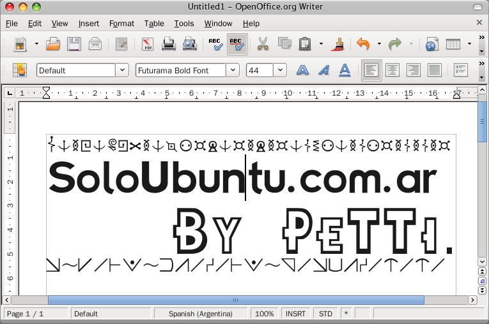This screenshot has width=489, height=324.
Task: Click the font size input field
Action: pyautogui.click(x=260, y=70)
